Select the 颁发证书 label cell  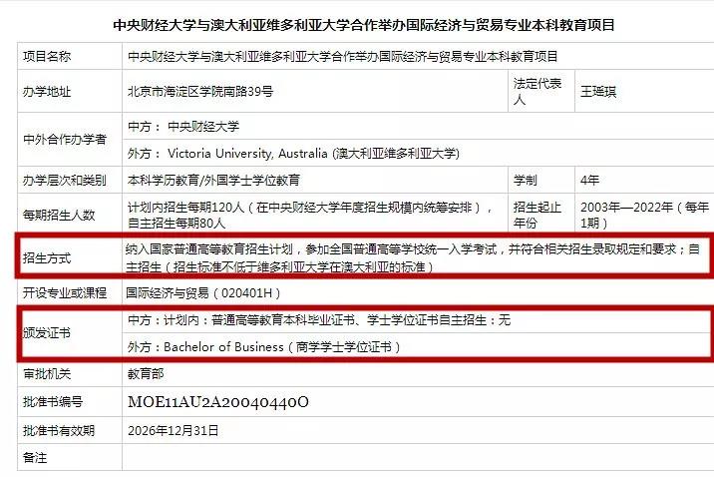tap(70, 333)
